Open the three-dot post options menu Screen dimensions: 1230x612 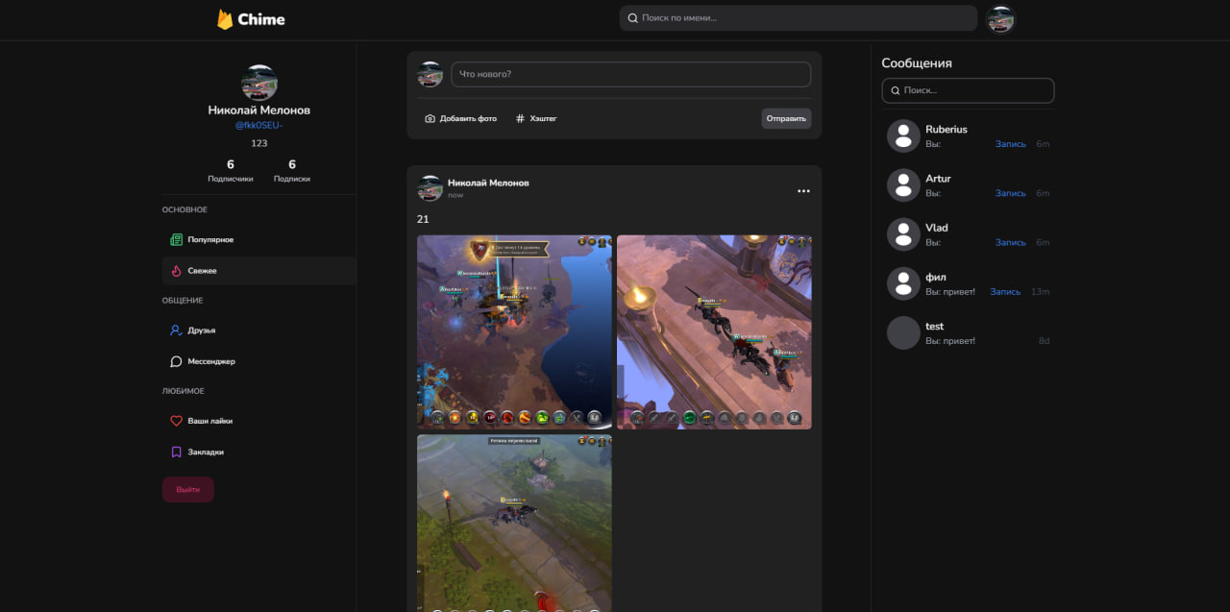click(803, 191)
